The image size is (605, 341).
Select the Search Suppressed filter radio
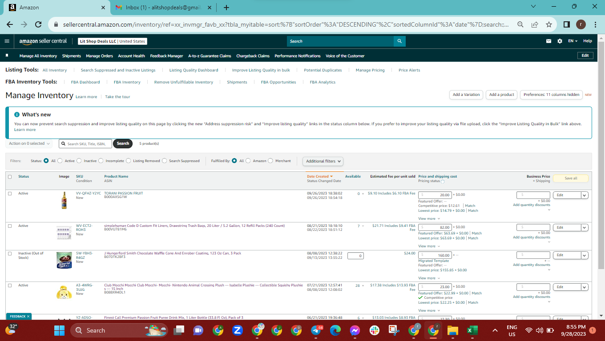click(165, 161)
